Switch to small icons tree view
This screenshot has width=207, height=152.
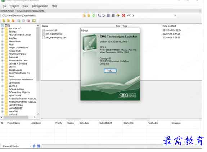(104, 16)
